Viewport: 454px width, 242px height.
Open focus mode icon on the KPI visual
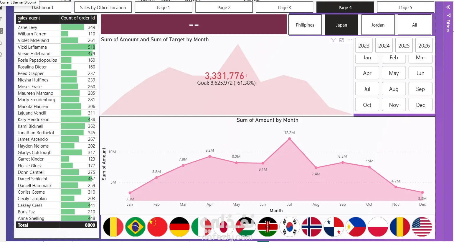click(341, 40)
